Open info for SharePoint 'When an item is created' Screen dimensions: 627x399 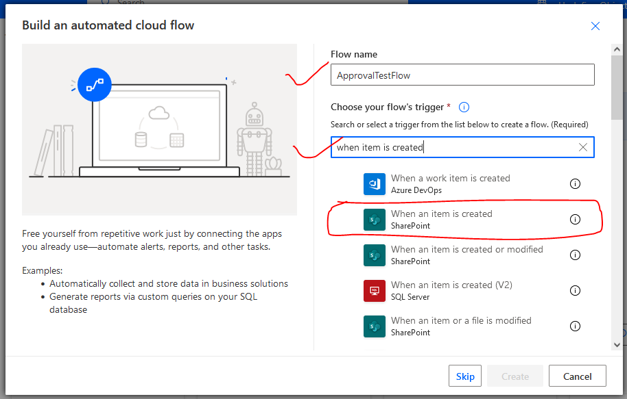576,220
